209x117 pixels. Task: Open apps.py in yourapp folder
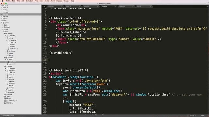click(11, 77)
